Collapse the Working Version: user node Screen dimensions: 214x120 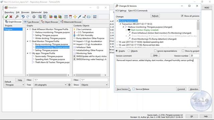117,21
